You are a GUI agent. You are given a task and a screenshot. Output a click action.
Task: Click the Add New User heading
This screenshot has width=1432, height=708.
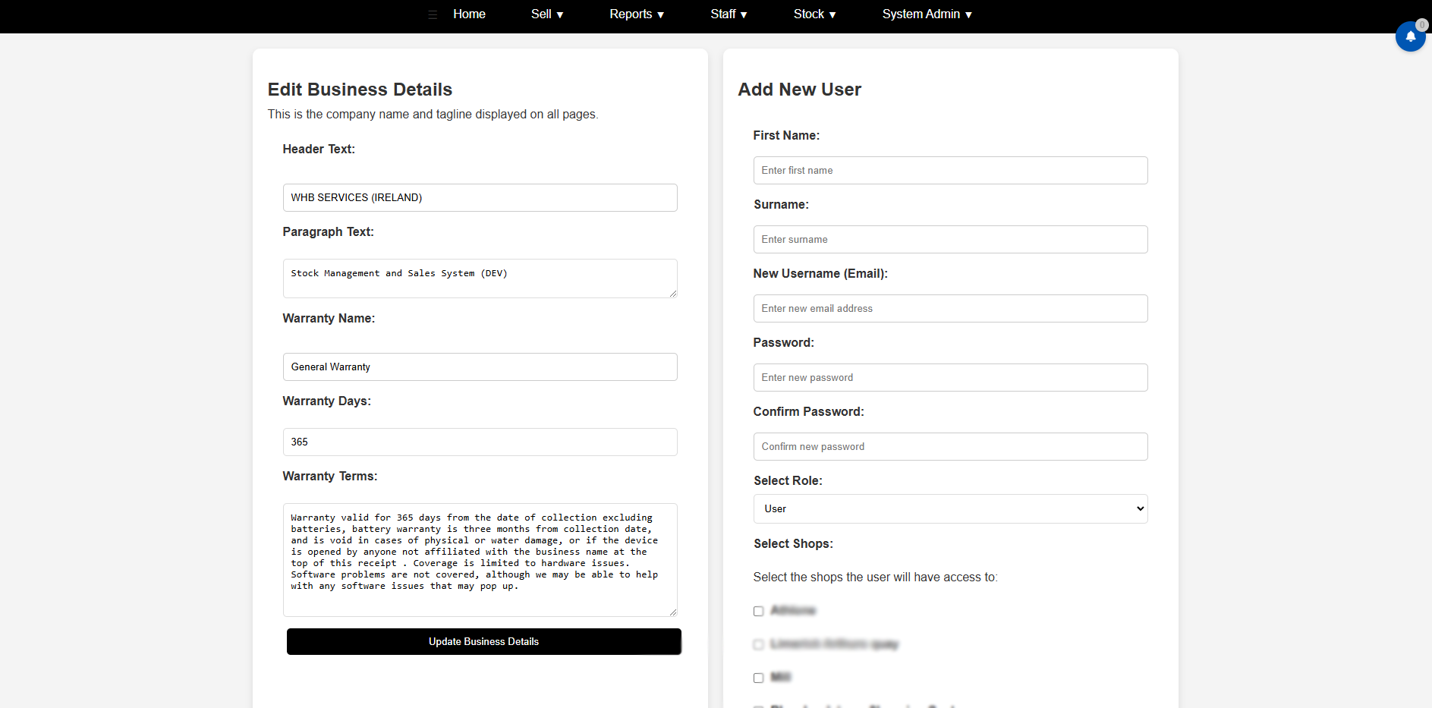(799, 90)
